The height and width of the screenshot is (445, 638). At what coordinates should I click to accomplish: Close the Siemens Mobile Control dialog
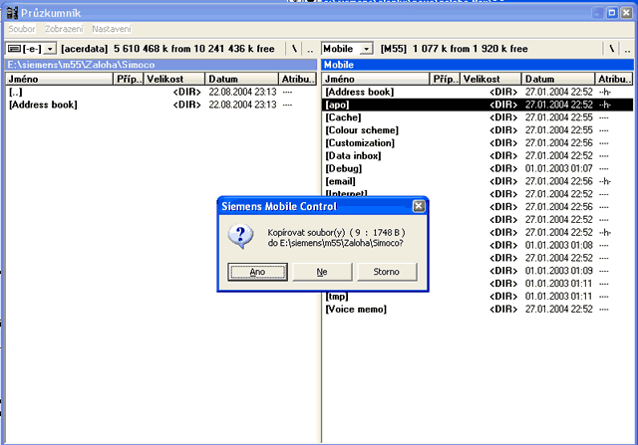pyautogui.click(x=419, y=206)
